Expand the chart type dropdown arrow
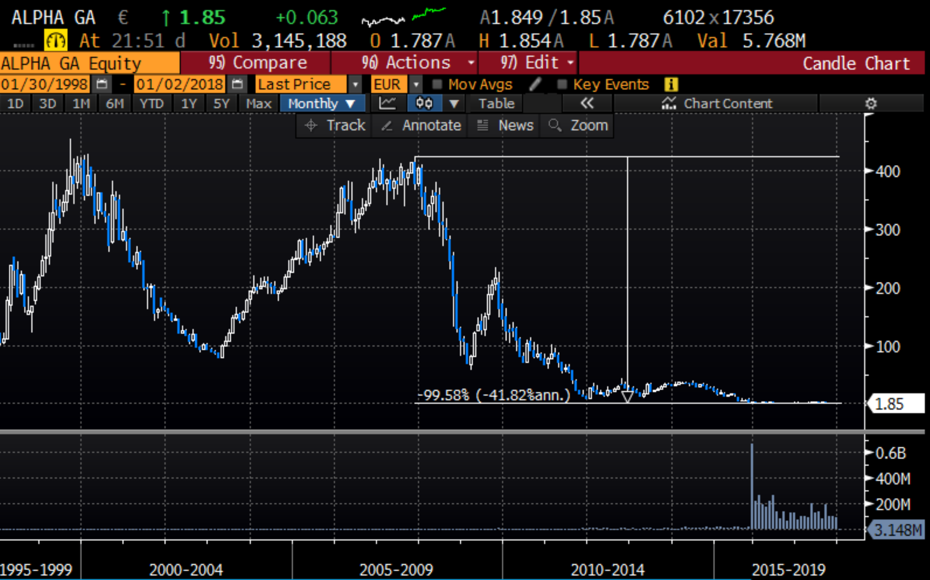Screen dimensions: 930x580 pos(454,103)
